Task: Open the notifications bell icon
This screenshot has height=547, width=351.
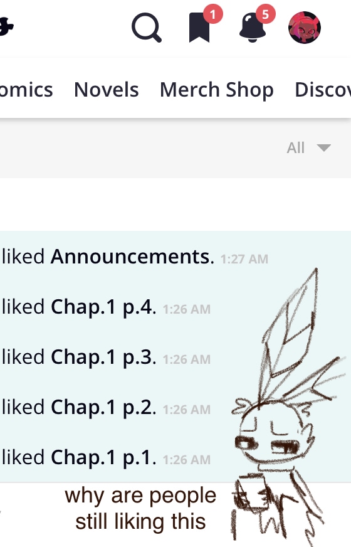Action: (x=253, y=28)
